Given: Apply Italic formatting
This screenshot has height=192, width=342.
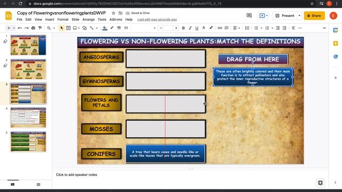Looking at the screenshot, I should [190, 28].
